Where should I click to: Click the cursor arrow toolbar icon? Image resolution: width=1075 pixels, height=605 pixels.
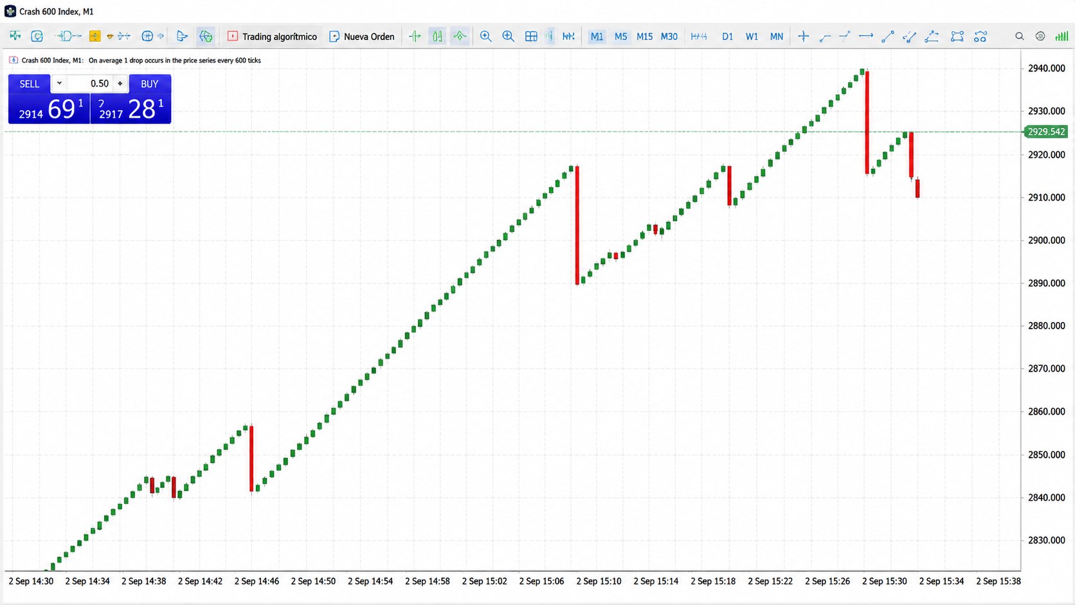point(182,36)
